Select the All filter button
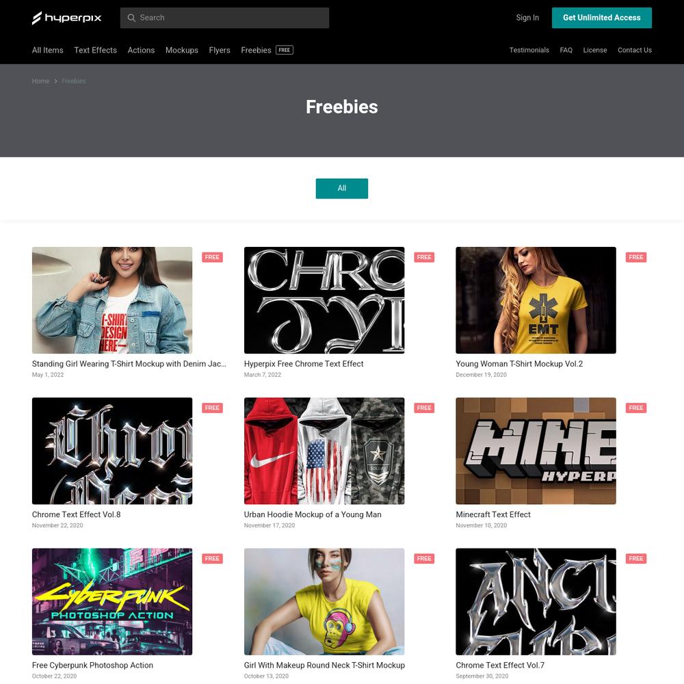Screen dimensions: 684x684 (x=342, y=189)
